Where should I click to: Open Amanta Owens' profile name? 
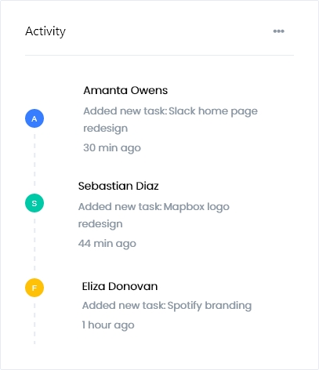click(125, 90)
